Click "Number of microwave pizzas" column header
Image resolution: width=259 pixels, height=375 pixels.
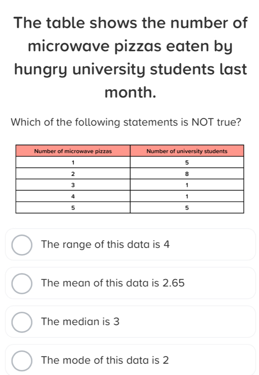click(73, 151)
